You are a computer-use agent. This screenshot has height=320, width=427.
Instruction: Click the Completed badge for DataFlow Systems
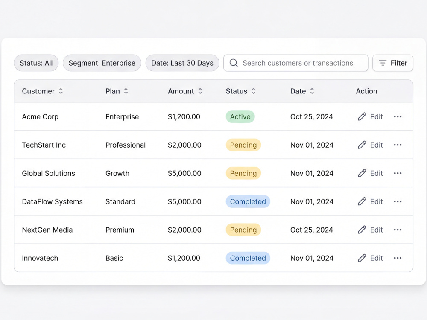(248, 201)
